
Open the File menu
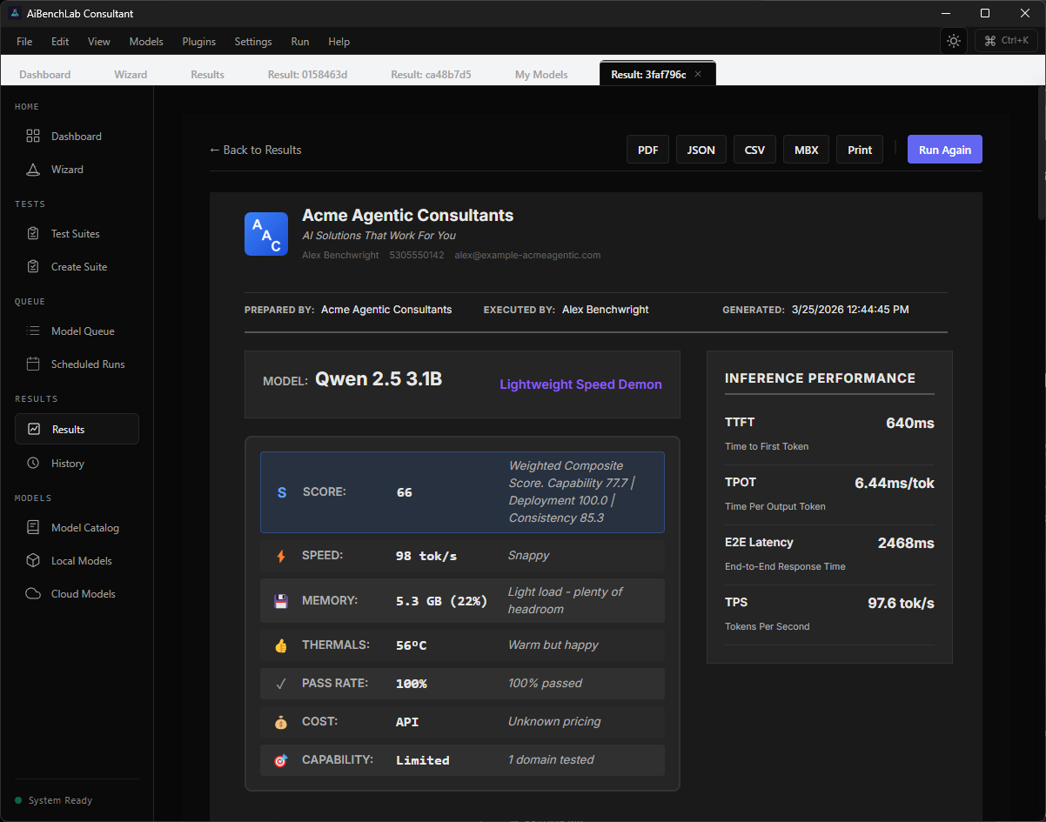24,41
